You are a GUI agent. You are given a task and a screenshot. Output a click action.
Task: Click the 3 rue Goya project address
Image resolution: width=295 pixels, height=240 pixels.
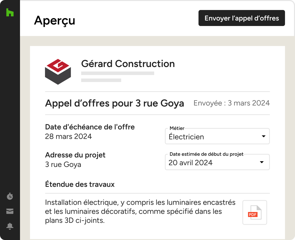[x=63, y=164]
